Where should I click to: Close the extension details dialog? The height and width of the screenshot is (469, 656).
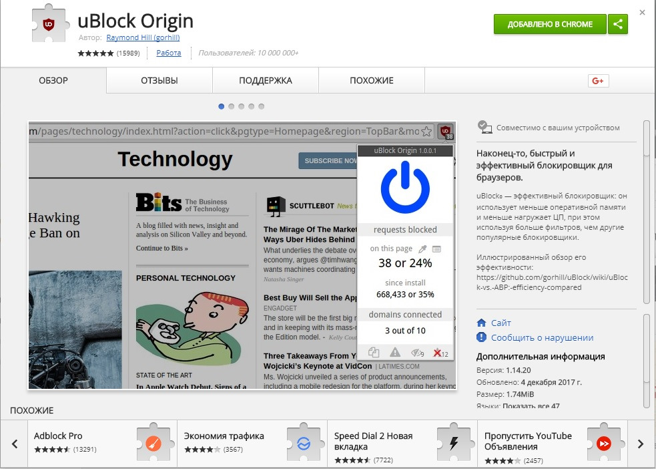(x=642, y=12)
